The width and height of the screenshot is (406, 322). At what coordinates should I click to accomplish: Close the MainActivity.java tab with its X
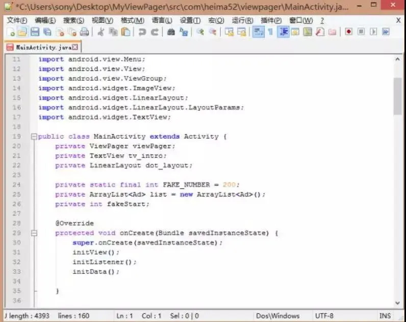point(75,47)
